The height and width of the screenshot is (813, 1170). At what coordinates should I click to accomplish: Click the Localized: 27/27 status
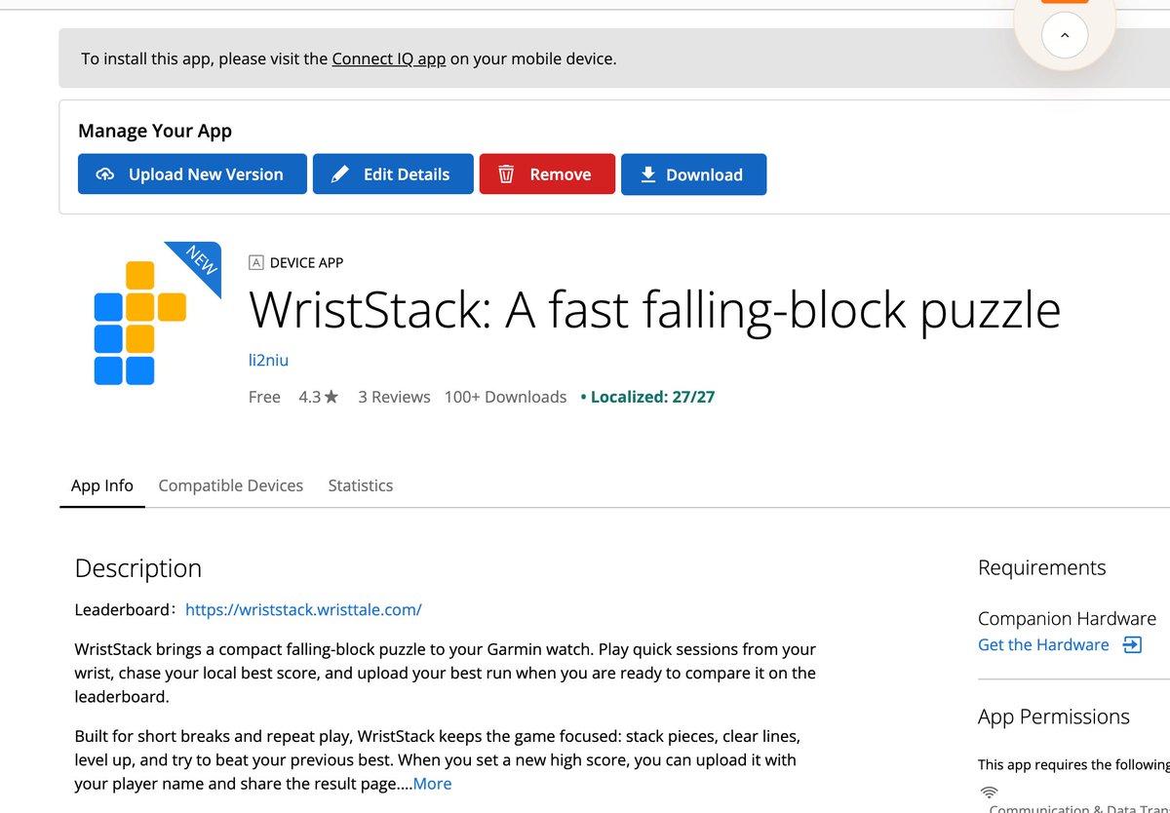tap(647, 397)
